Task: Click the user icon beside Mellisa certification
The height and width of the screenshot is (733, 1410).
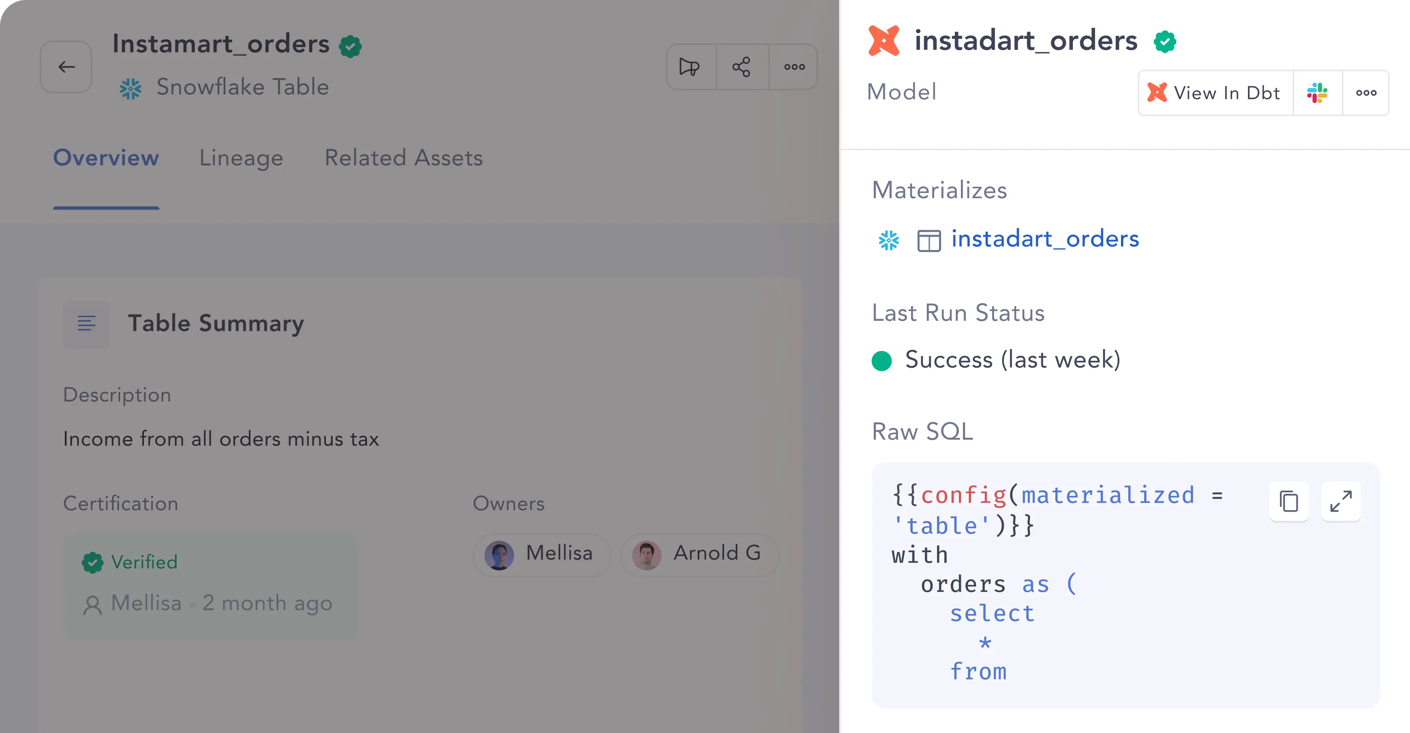Action: [x=93, y=605]
